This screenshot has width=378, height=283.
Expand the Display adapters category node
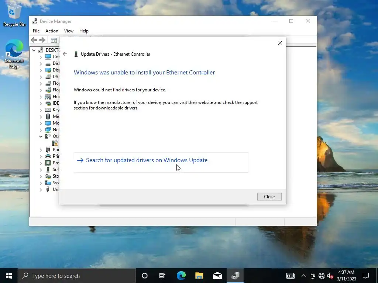tap(41, 70)
